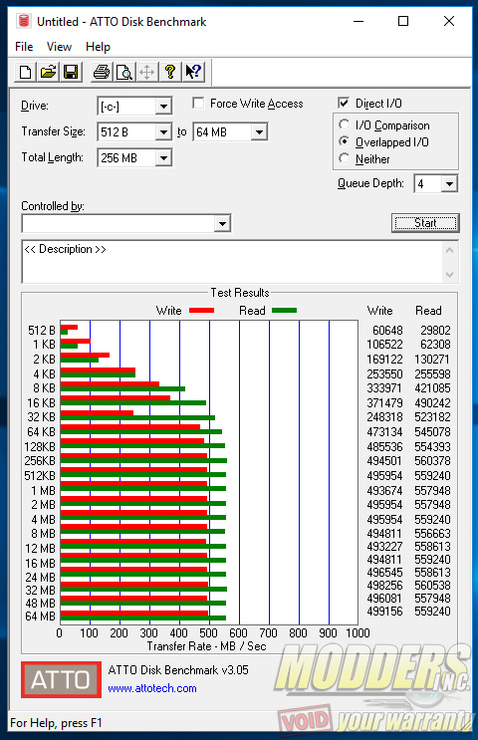Activate context help pointer icon
478x740 pixels.
(x=193, y=72)
